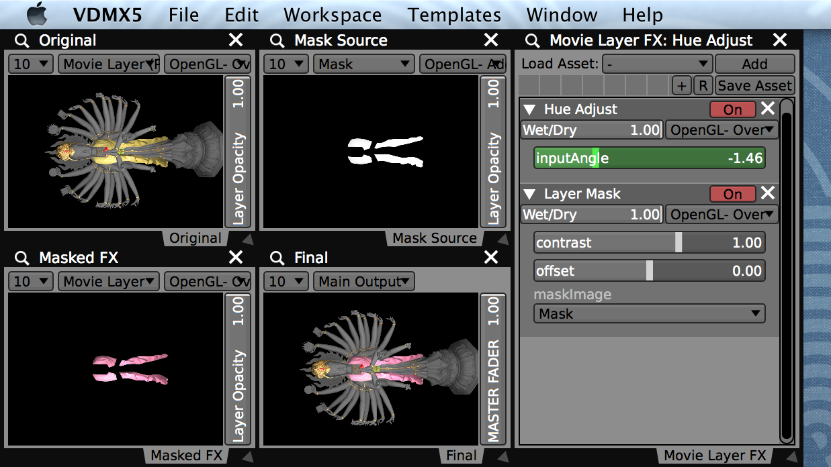Click the inputAngle slider
Screen dimensions: 831x467
point(650,158)
